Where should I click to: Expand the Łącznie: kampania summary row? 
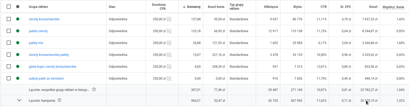coord(19,100)
